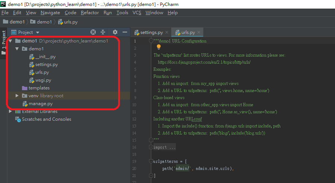Expand the External Libraries node

tap(10, 111)
